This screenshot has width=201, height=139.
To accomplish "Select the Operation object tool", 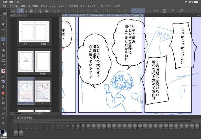I will [x=3, y=29].
